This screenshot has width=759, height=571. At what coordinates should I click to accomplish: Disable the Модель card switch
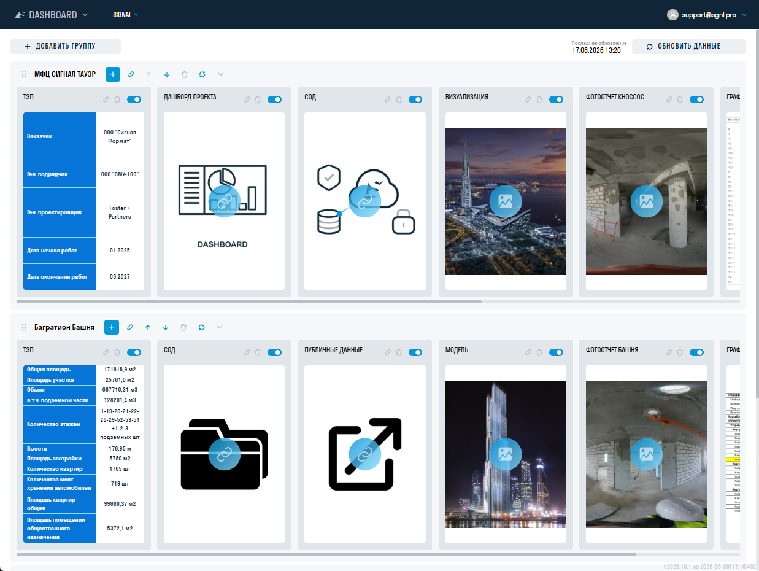pos(556,352)
